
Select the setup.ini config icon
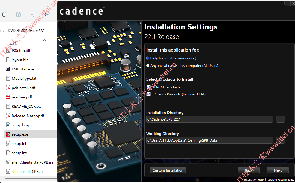tap(8, 143)
